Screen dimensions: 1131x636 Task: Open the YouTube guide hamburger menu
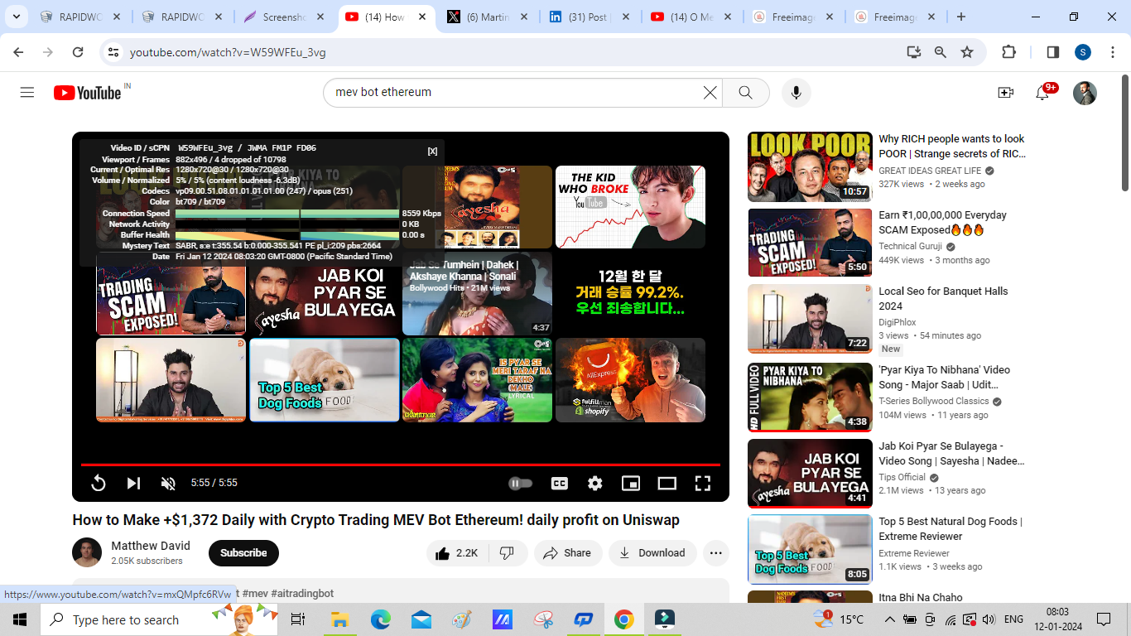point(27,93)
